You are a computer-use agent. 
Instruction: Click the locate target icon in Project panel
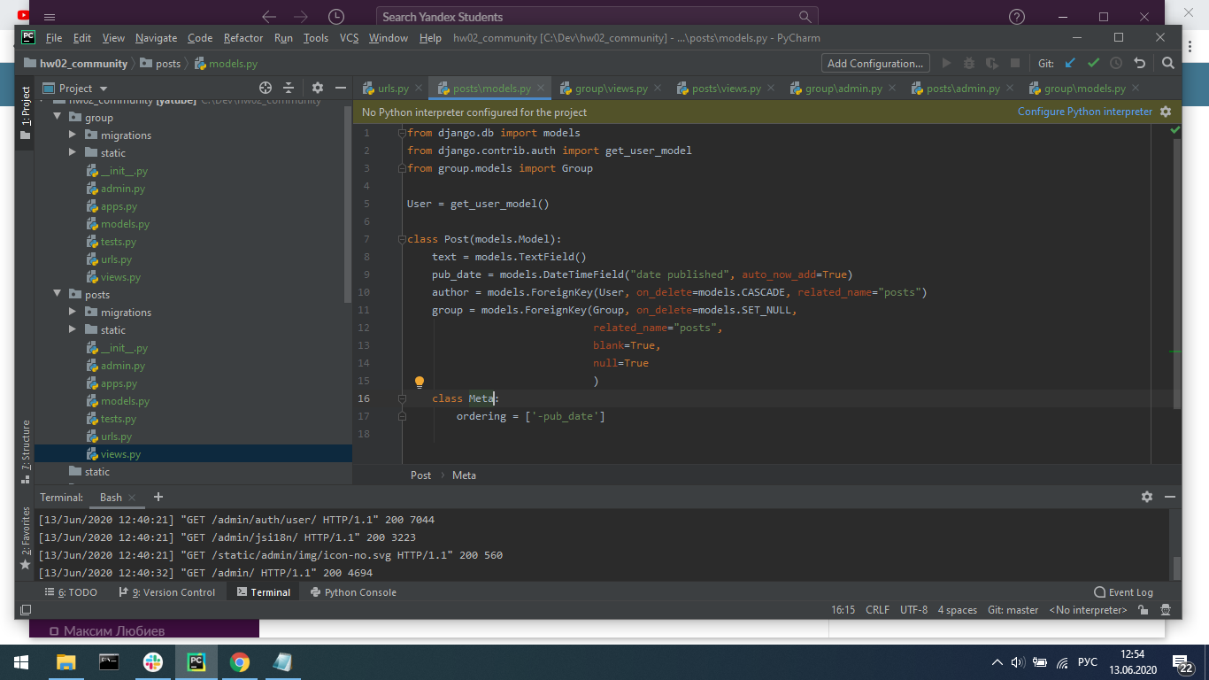[x=265, y=88]
